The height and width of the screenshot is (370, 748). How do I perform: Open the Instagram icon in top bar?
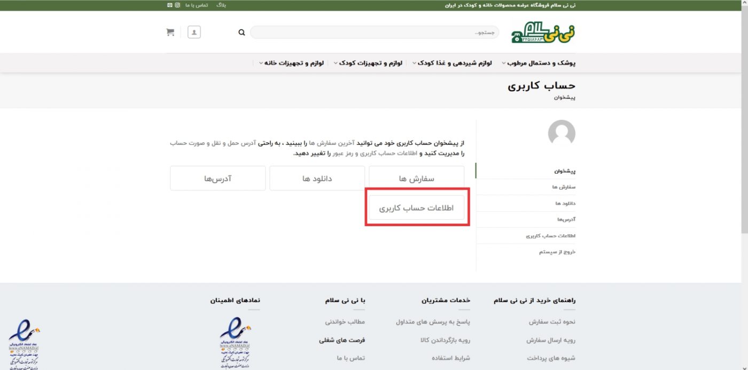tap(177, 5)
